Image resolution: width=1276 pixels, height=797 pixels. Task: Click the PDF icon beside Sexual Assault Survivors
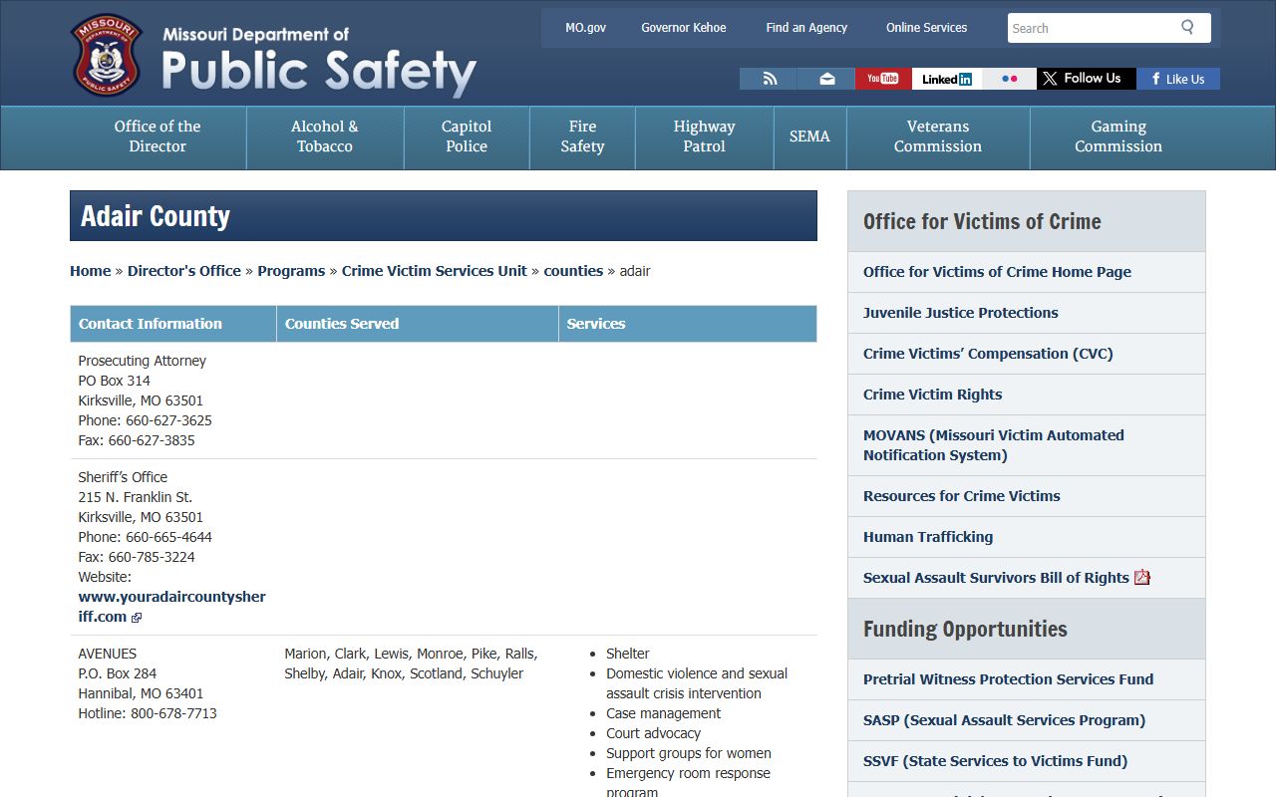click(1142, 577)
